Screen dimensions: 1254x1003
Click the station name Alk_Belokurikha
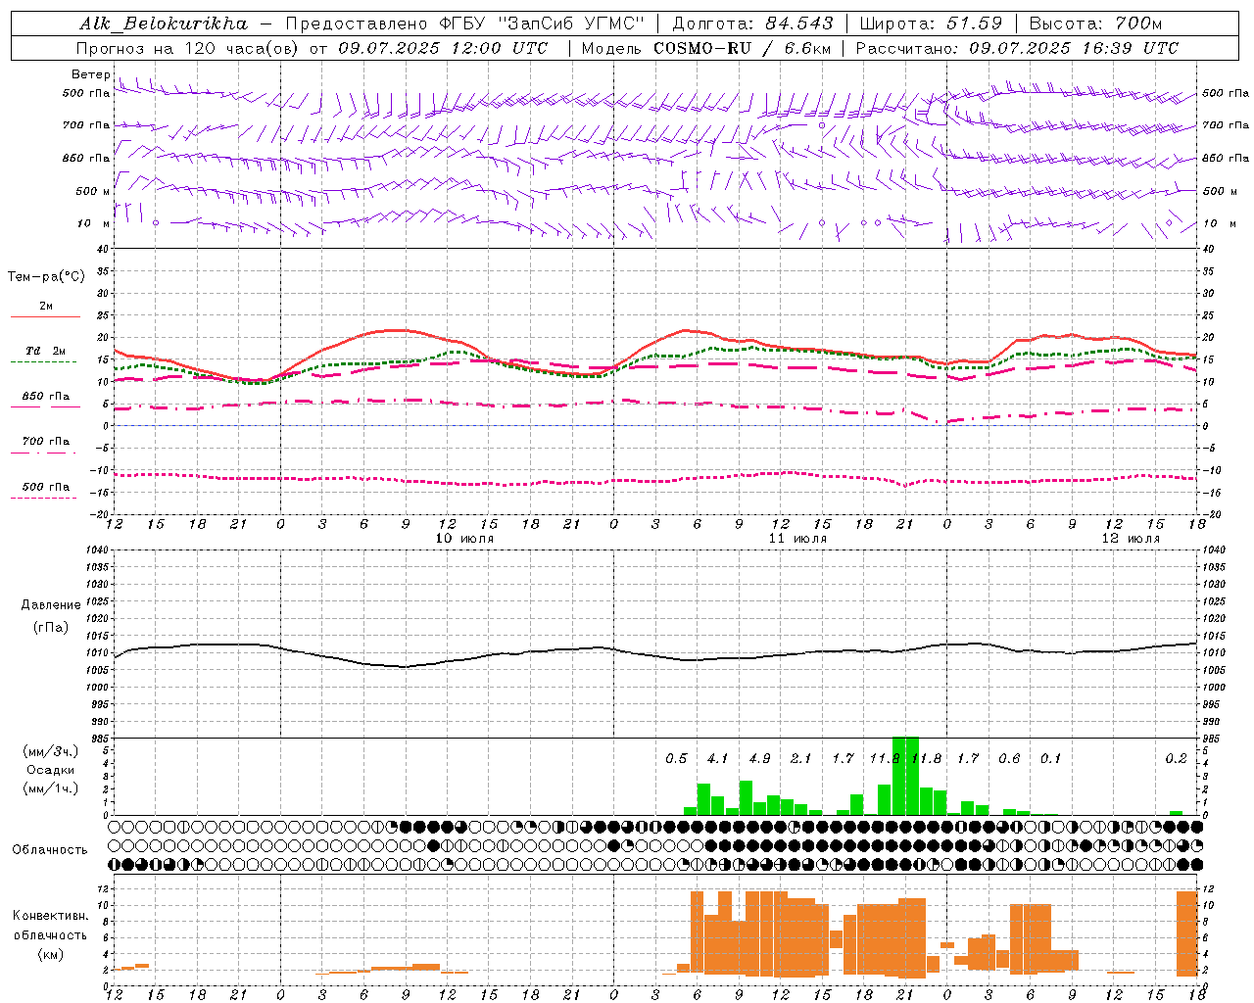point(164,24)
